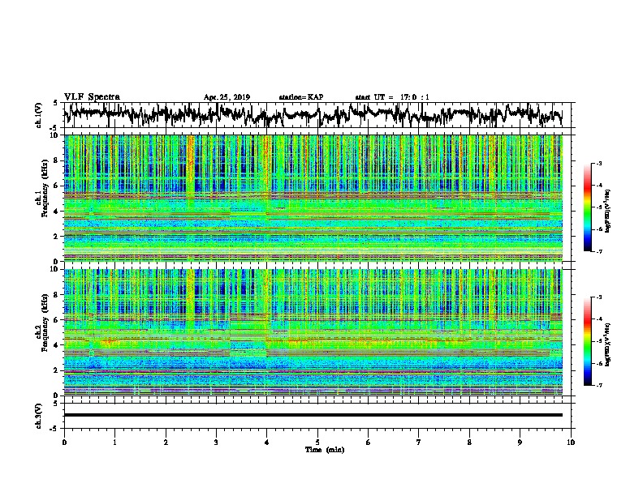Click the "4" kHz tick on ch.2 spectrogram
The image size is (643, 496).
pos(56,345)
